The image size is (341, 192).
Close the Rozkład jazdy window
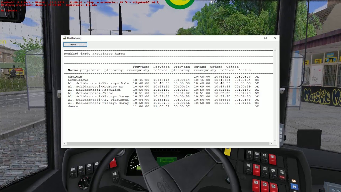tap(275, 38)
